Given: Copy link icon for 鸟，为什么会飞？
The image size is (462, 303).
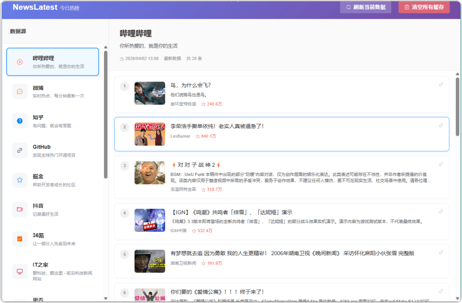Looking at the screenshot, I should pos(441,84).
